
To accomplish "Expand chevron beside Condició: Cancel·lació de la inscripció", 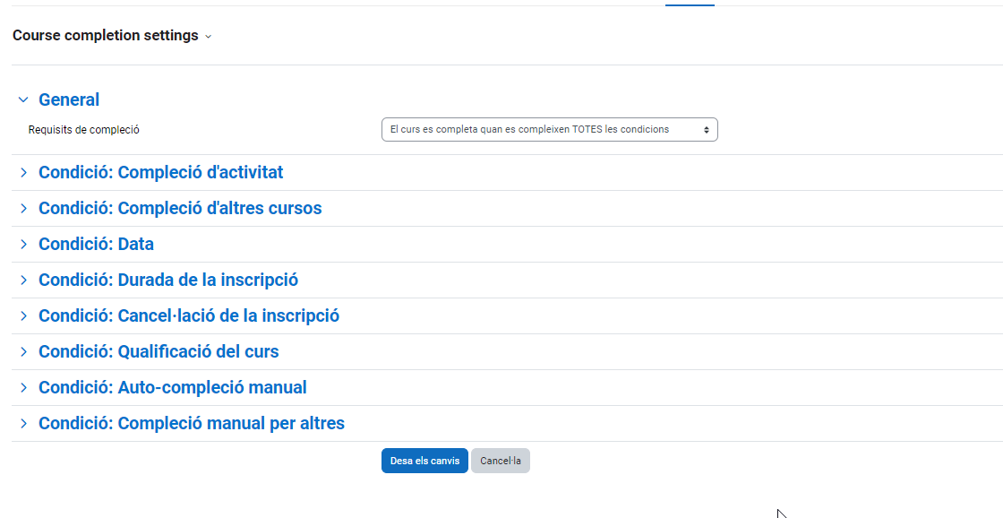I will pyautogui.click(x=23, y=315).
